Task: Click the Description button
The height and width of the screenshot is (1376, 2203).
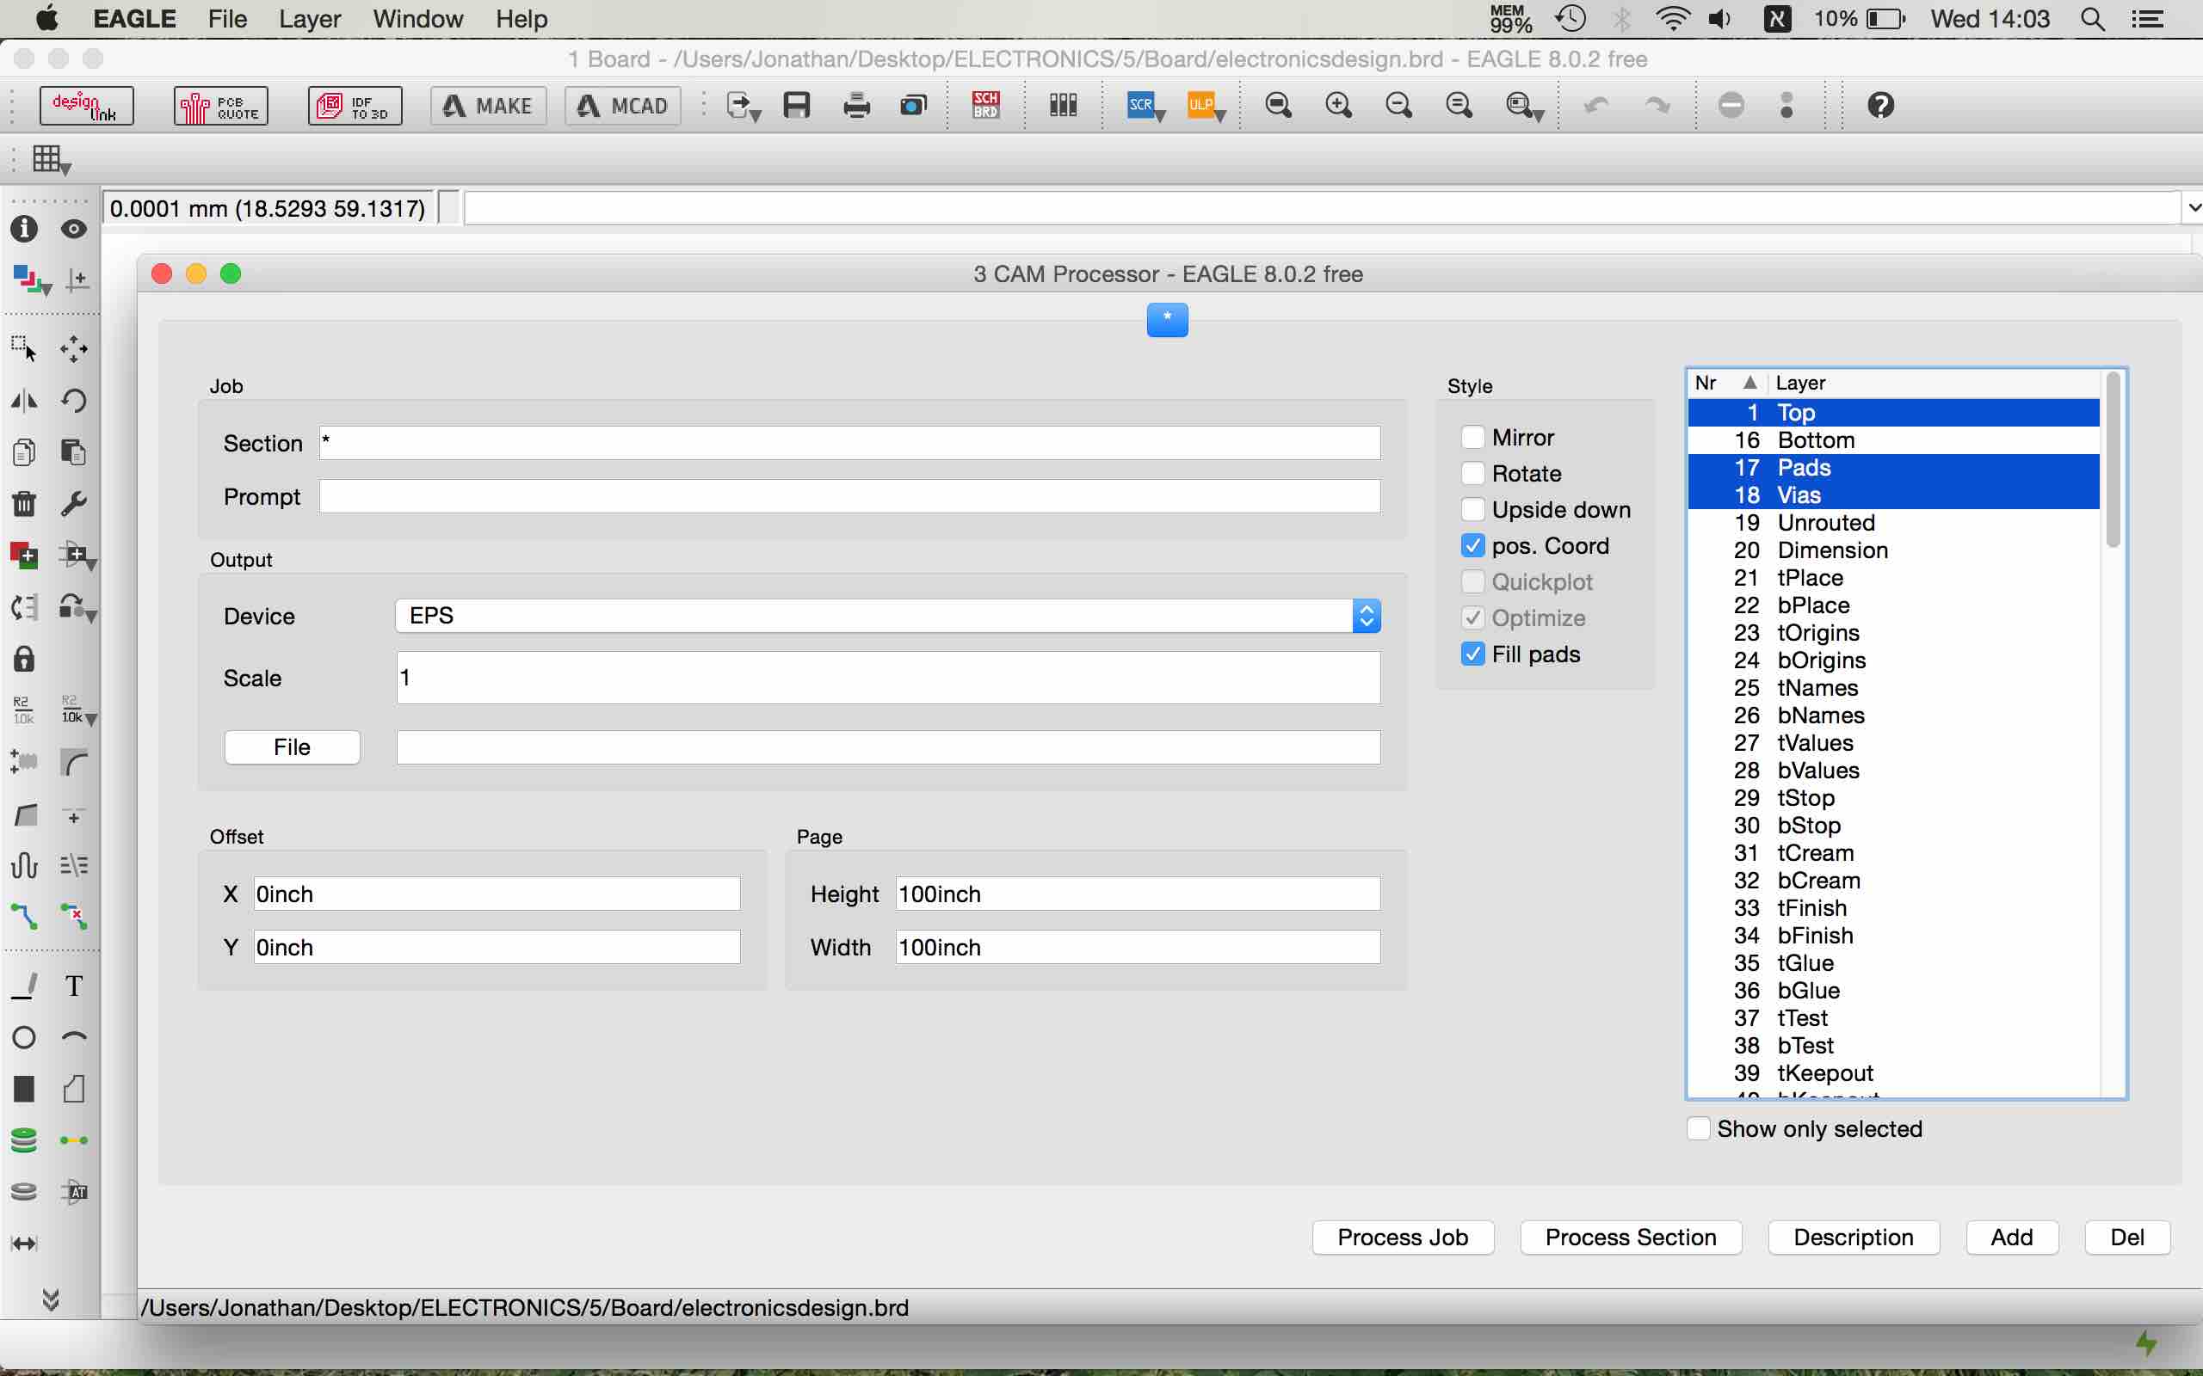Action: pyautogui.click(x=1854, y=1238)
